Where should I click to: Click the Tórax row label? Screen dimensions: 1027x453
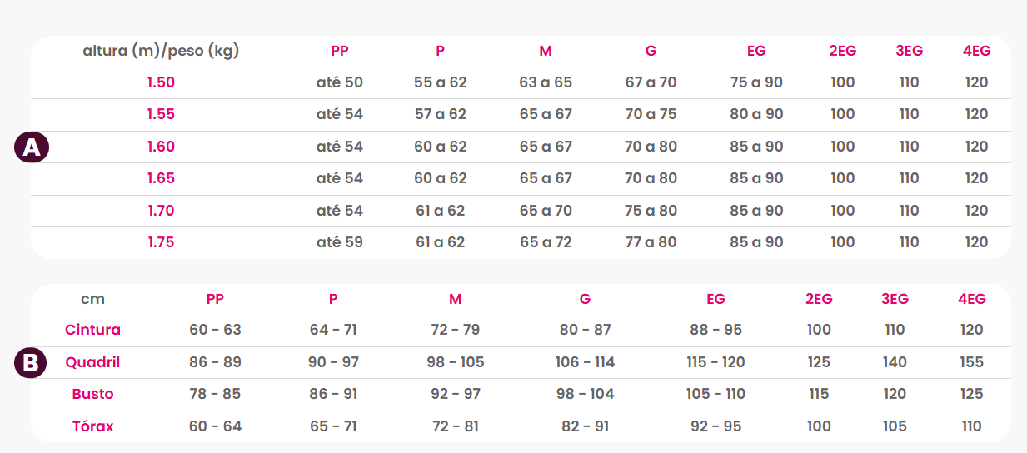[x=92, y=426]
